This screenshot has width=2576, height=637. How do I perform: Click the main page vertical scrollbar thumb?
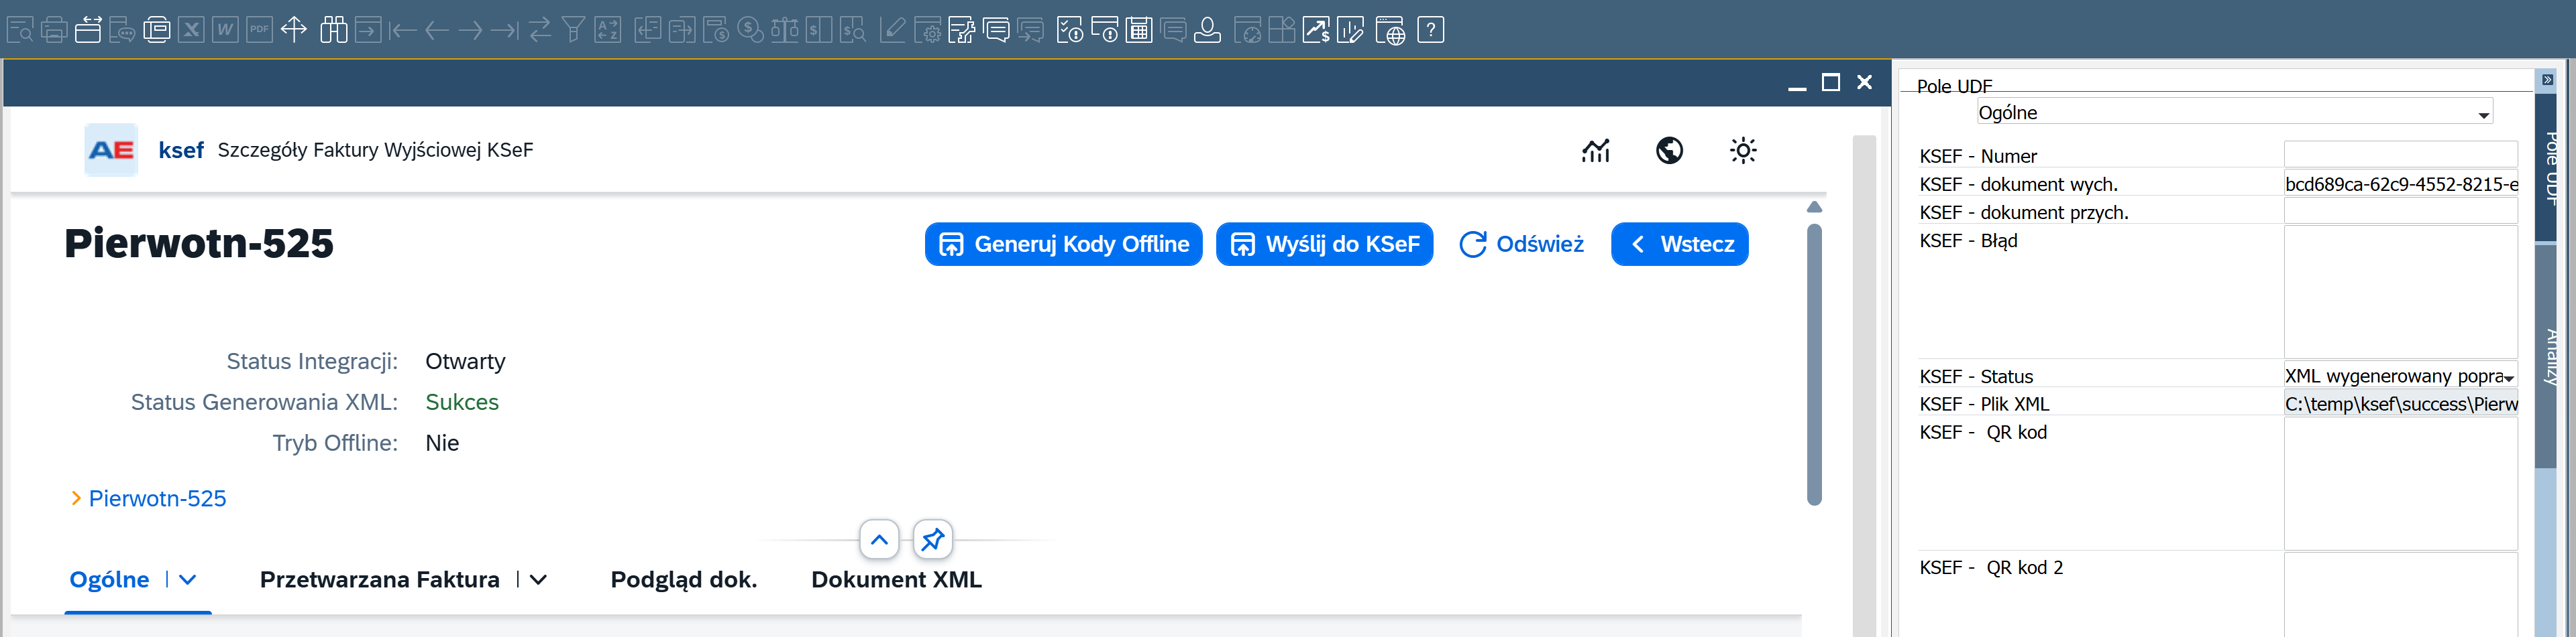click(x=1814, y=364)
